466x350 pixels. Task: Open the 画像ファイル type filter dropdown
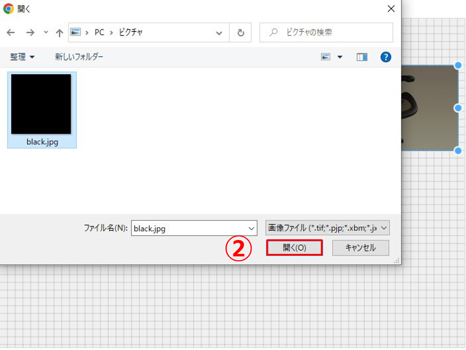coord(327,228)
